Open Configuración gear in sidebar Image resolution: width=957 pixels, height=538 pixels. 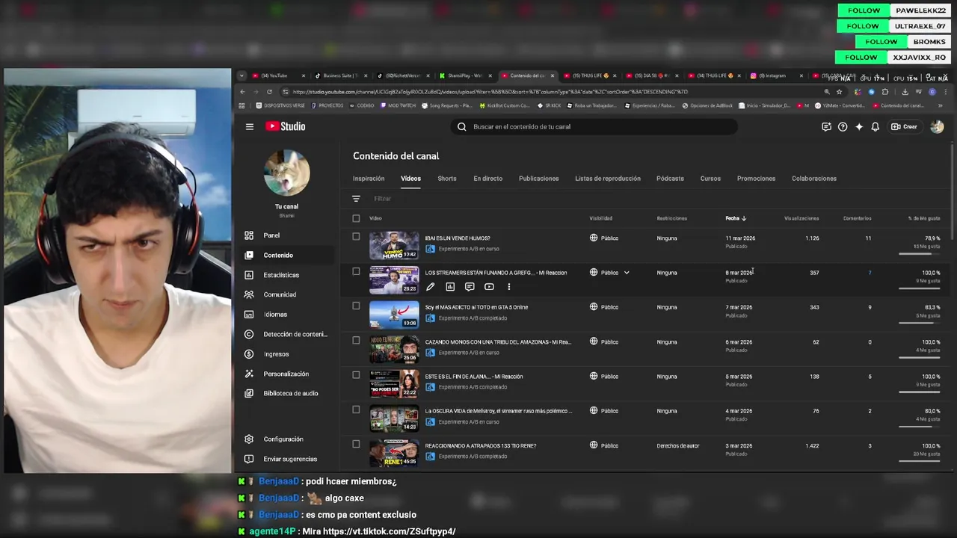[x=249, y=439]
